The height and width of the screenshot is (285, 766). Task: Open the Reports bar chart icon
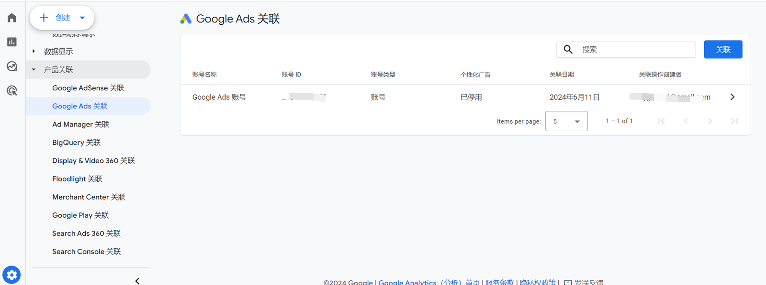12,42
